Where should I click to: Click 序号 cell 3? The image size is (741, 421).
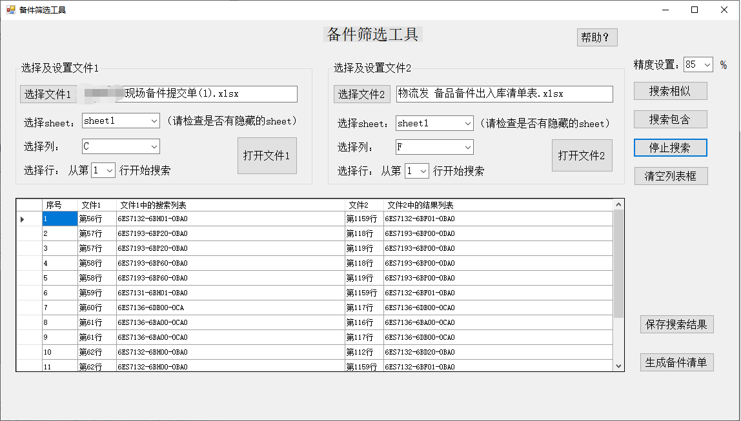[x=60, y=248]
